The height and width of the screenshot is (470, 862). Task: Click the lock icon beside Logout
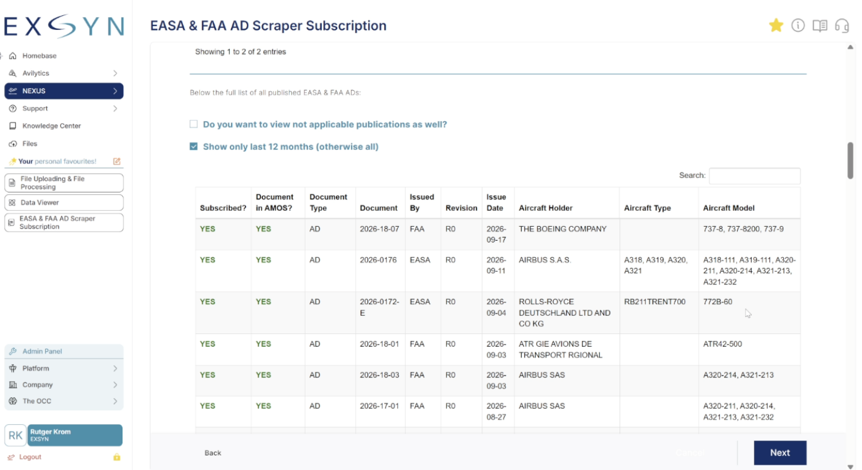click(117, 457)
